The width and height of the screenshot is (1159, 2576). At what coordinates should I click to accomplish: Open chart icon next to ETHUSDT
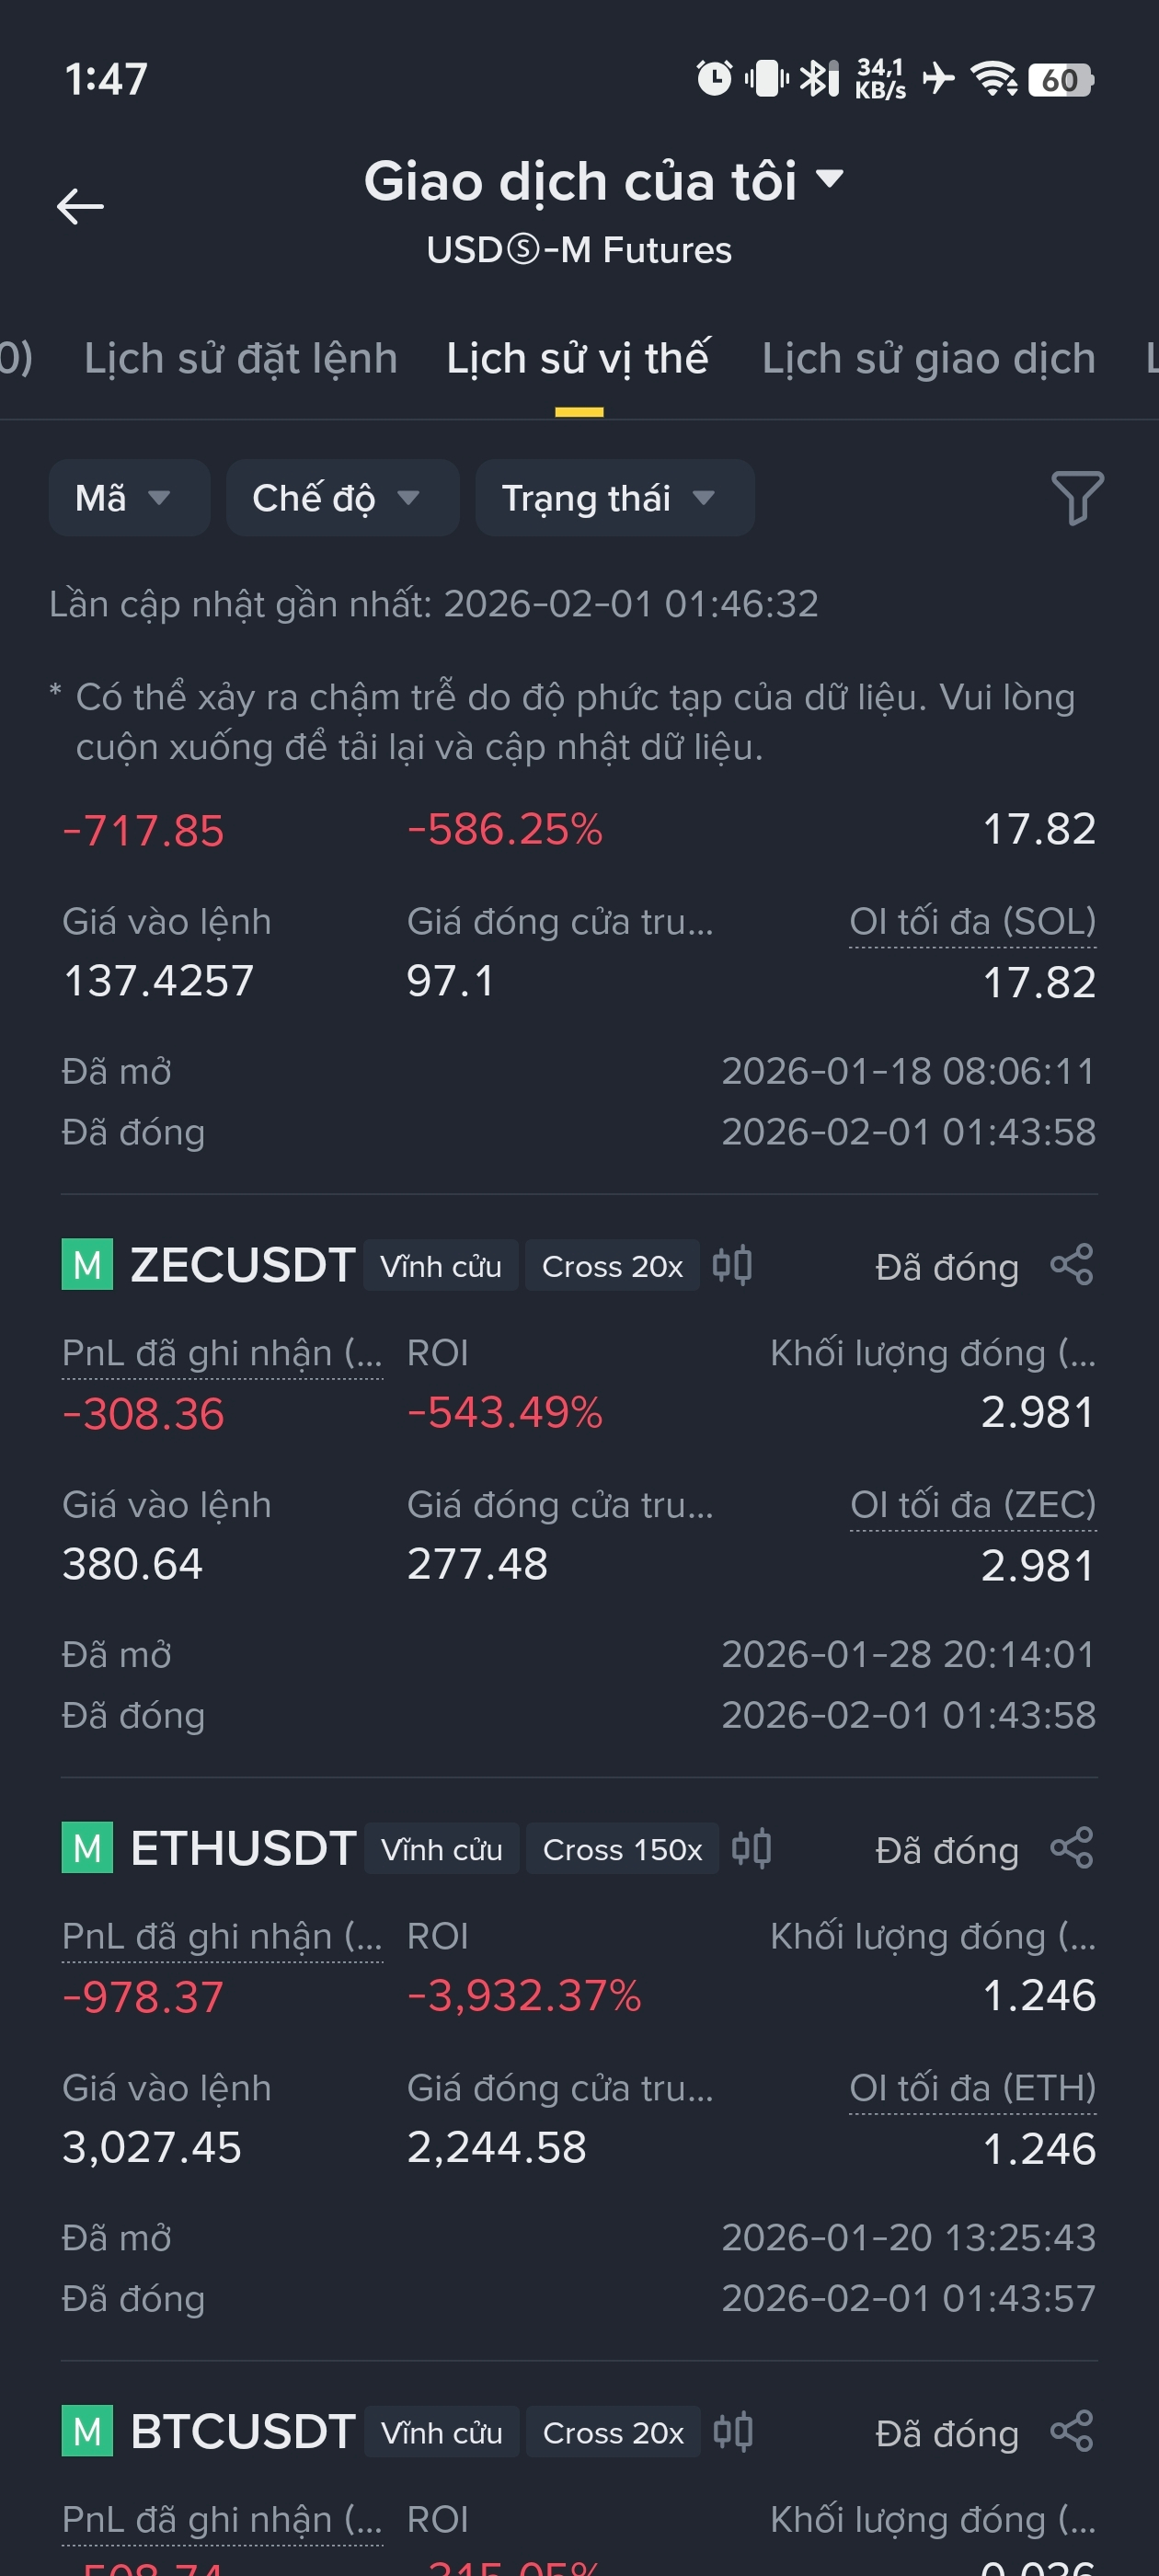[751, 1848]
